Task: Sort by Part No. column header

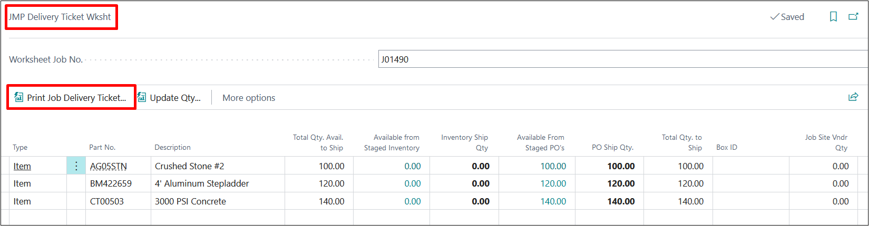Action: pyautogui.click(x=102, y=148)
